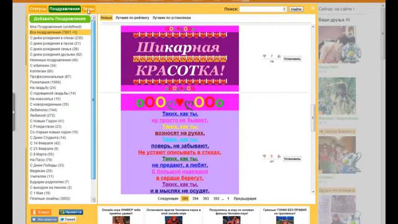Select Именные поздравления (46)

tap(54, 60)
